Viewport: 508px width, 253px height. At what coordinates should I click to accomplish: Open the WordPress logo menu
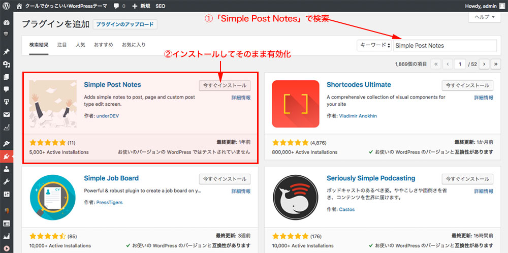pyautogui.click(x=7, y=6)
